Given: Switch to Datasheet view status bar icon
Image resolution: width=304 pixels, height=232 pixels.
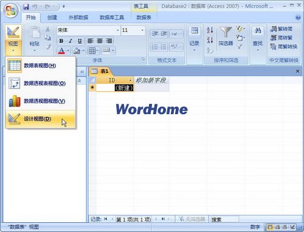Looking at the screenshot, I should [270, 227].
